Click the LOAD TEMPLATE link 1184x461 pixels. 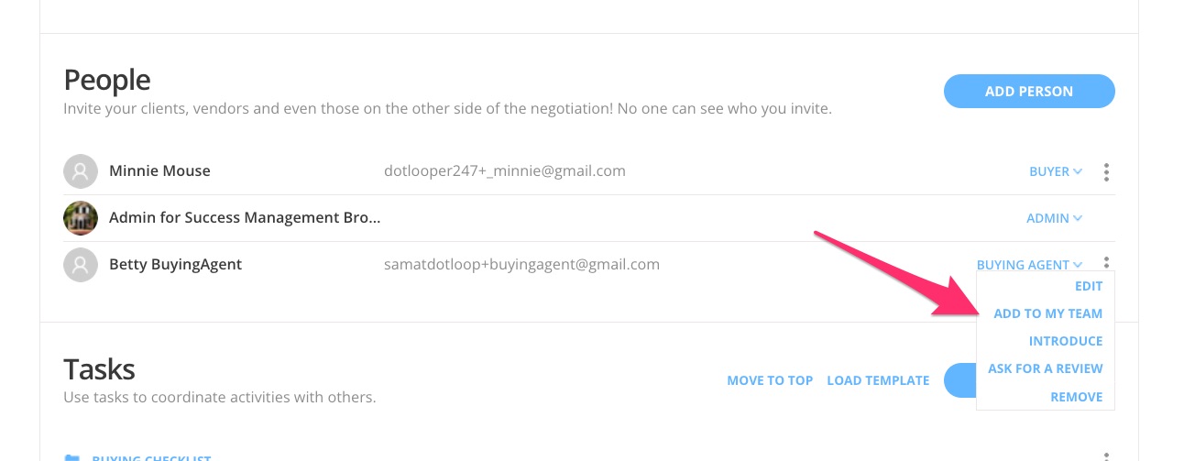click(x=878, y=380)
